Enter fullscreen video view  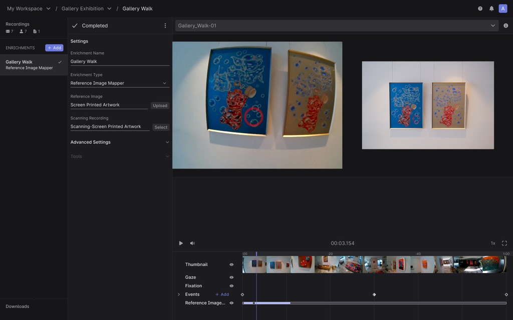click(504, 243)
